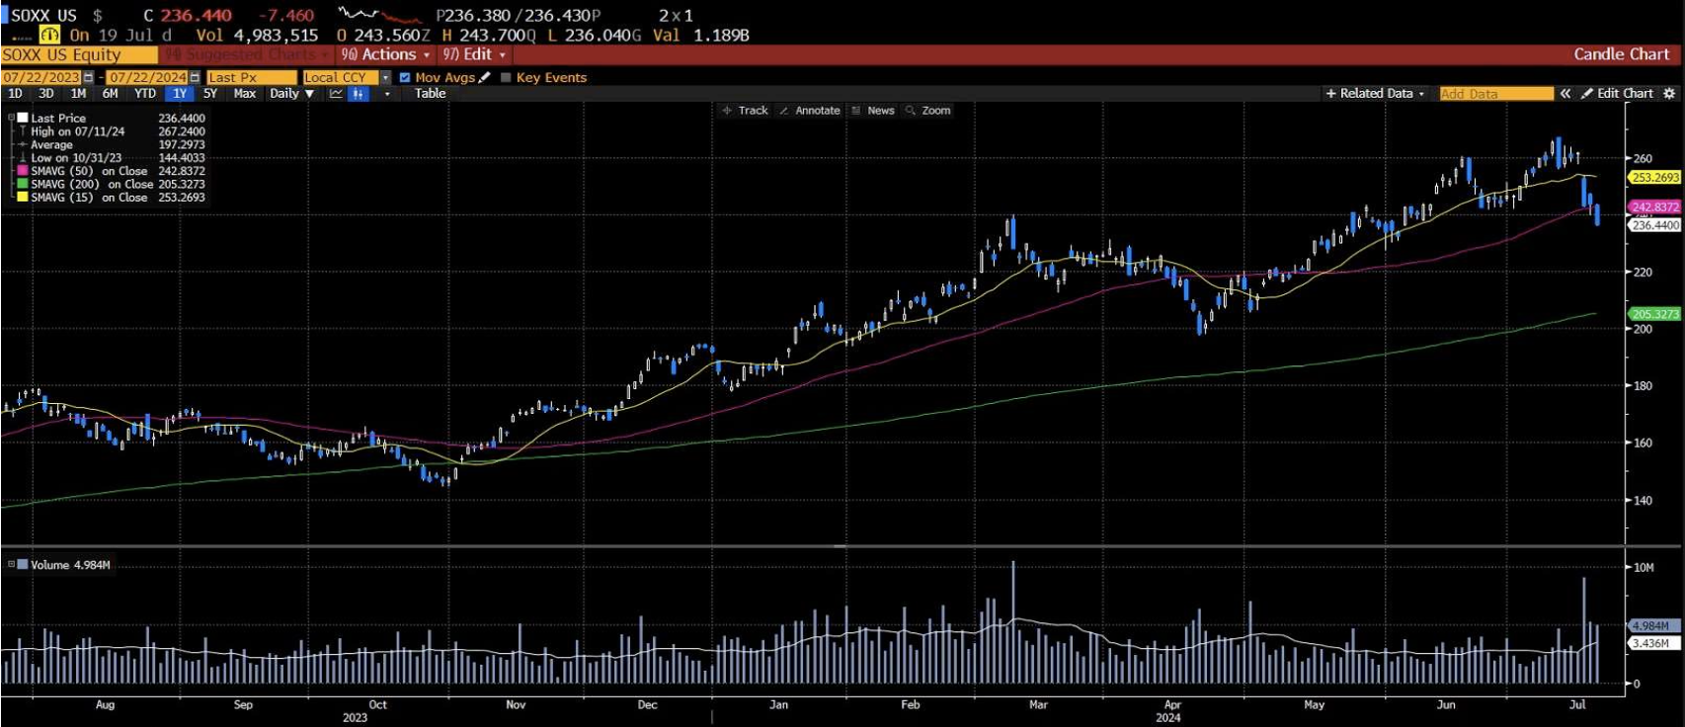Select the candlestick chart style icon
Viewport: 1685px width, 727px height.
point(358,93)
